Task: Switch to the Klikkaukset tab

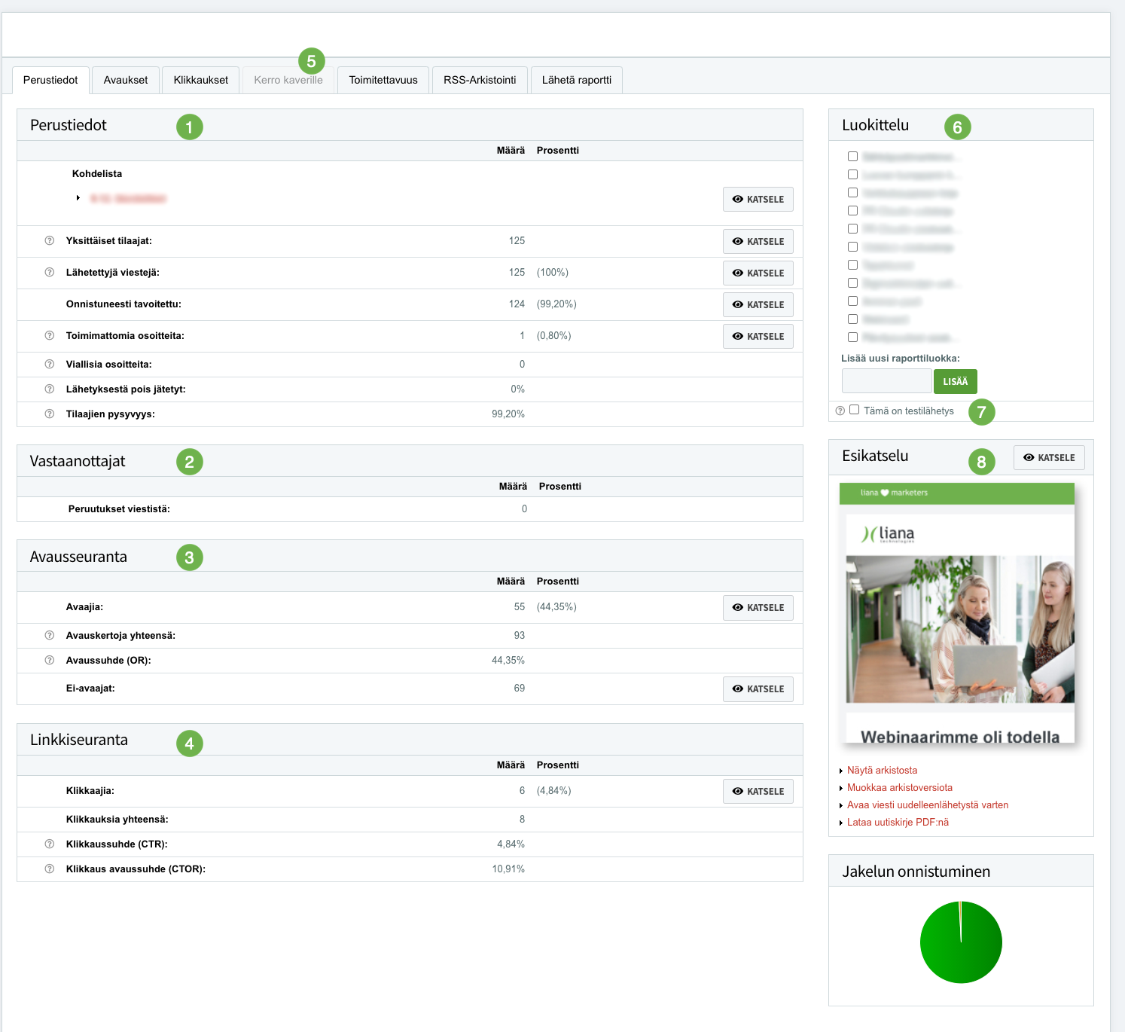Action: point(200,80)
